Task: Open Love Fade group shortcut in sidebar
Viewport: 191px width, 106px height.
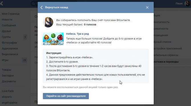Action: click(x=8, y=91)
